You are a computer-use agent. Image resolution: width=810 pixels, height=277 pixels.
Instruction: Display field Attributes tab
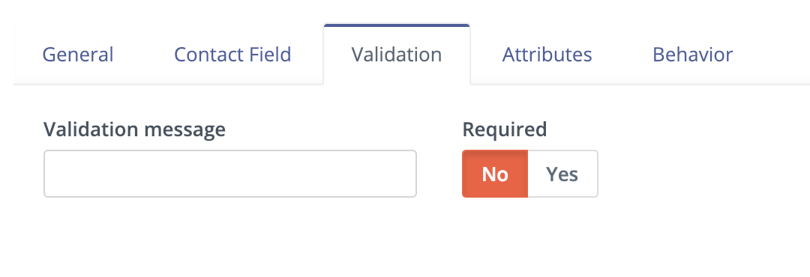point(547,55)
